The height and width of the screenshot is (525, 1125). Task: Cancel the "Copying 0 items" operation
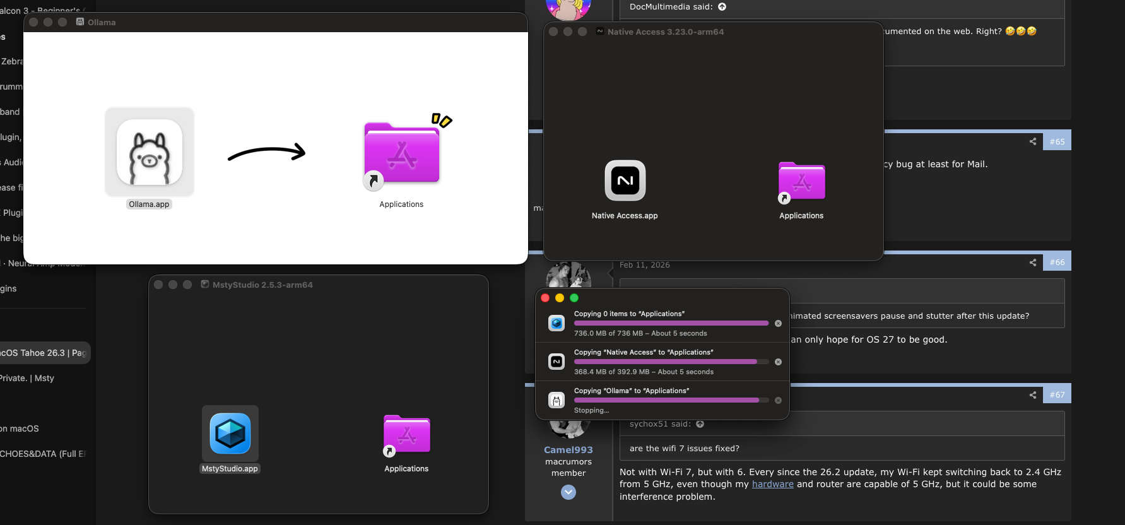(x=778, y=323)
